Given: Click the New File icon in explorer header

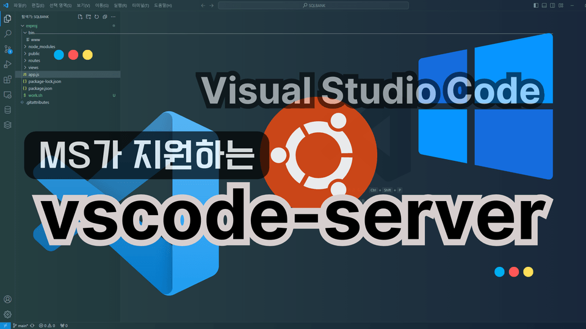Looking at the screenshot, I should coord(80,17).
